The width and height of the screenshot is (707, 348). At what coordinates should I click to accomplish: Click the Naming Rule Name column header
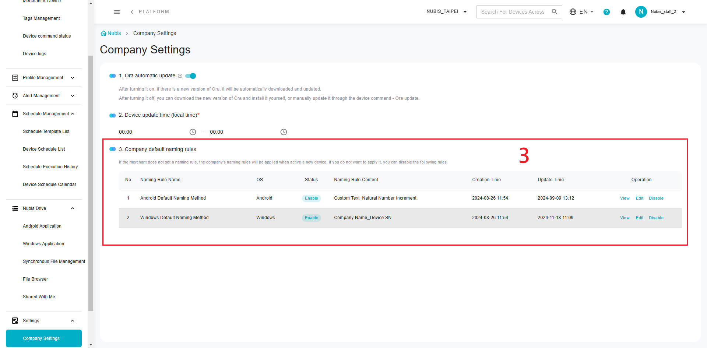(x=160, y=180)
